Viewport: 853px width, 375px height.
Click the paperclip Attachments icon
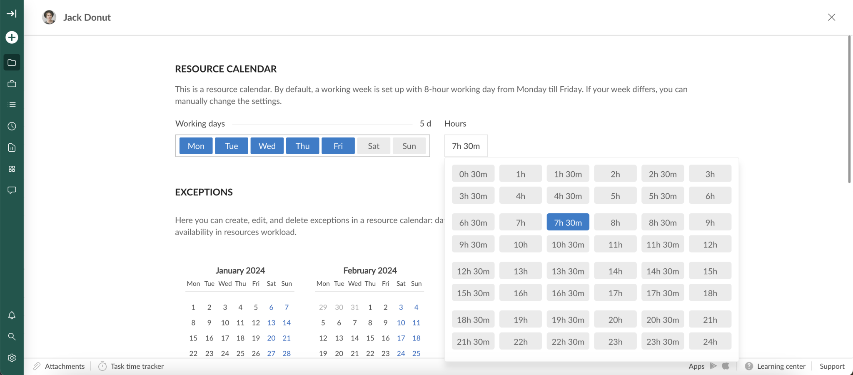(x=37, y=366)
